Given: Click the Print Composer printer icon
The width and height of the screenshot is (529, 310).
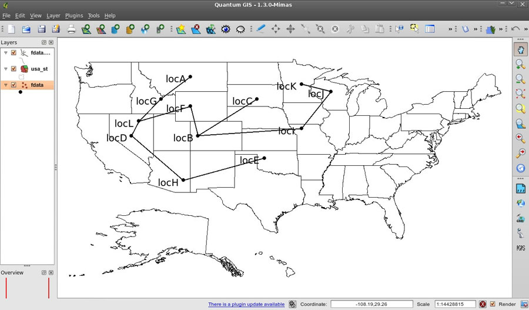Looking at the screenshot, I should pyautogui.click(x=71, y=29).
